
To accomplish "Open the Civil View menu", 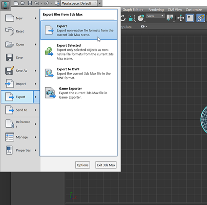I will (175, 10).
